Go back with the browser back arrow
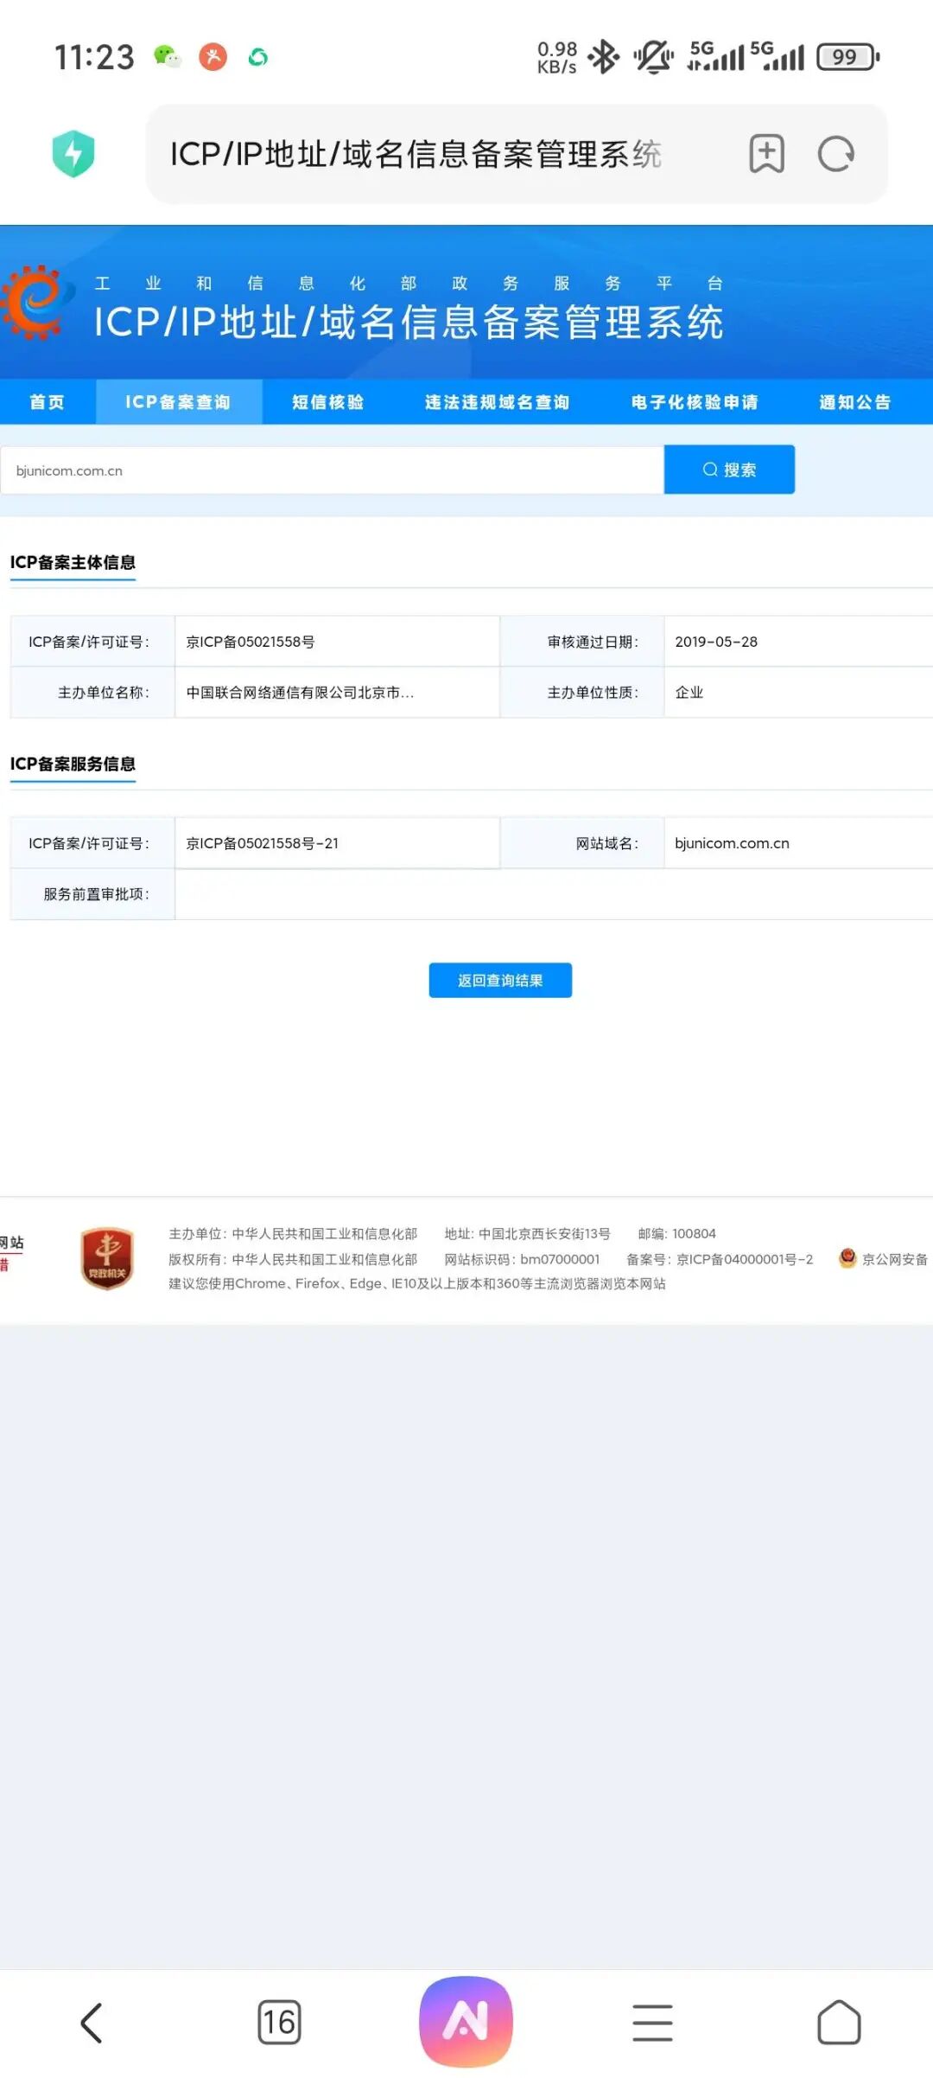This screenshot has width=933, height=2078. pos(92,2023)
